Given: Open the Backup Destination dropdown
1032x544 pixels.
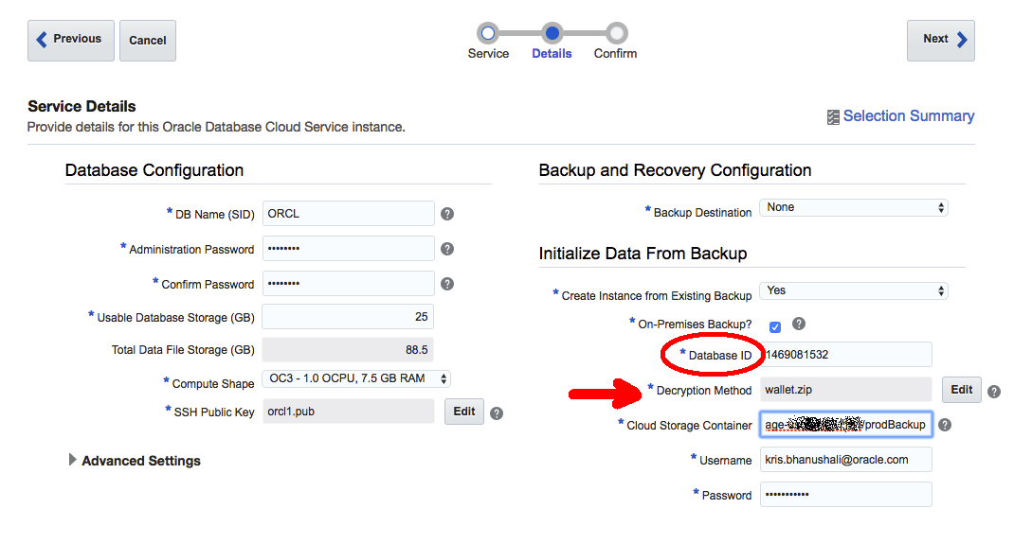Looking at the screenshot, I should pyautogui.click(x=853, y=207).
